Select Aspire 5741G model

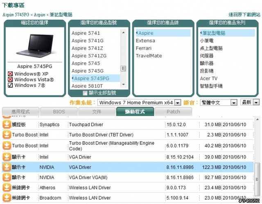coord(88,41)
